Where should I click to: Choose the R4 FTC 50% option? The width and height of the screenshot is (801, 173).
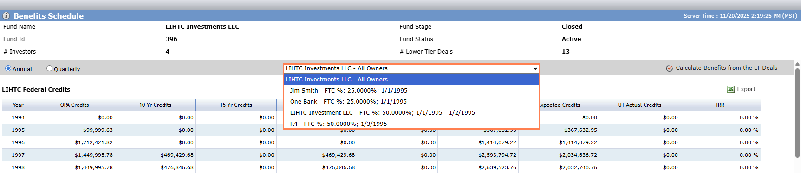[x=411, y=124]
